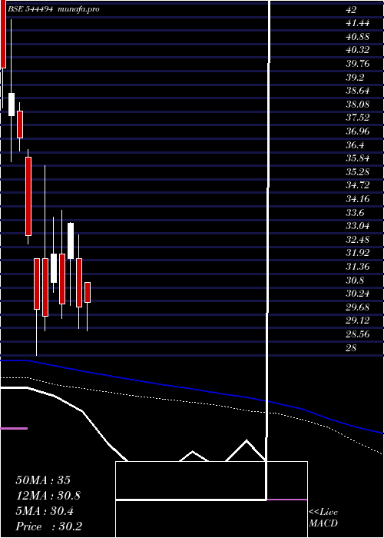The image size is (384, 538).
Task: Select the price axis label 36.96
Action: (x=357, y=131)
